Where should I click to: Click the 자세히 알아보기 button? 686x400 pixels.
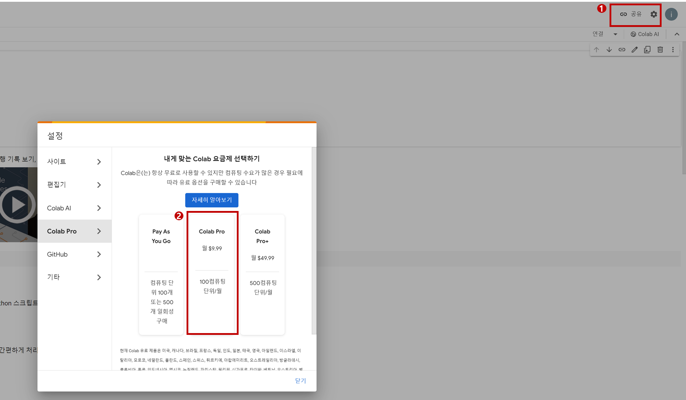pos(212,200)
